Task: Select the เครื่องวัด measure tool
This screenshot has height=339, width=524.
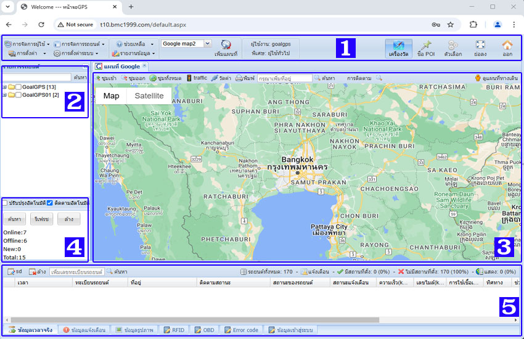Action: [398, 49]
